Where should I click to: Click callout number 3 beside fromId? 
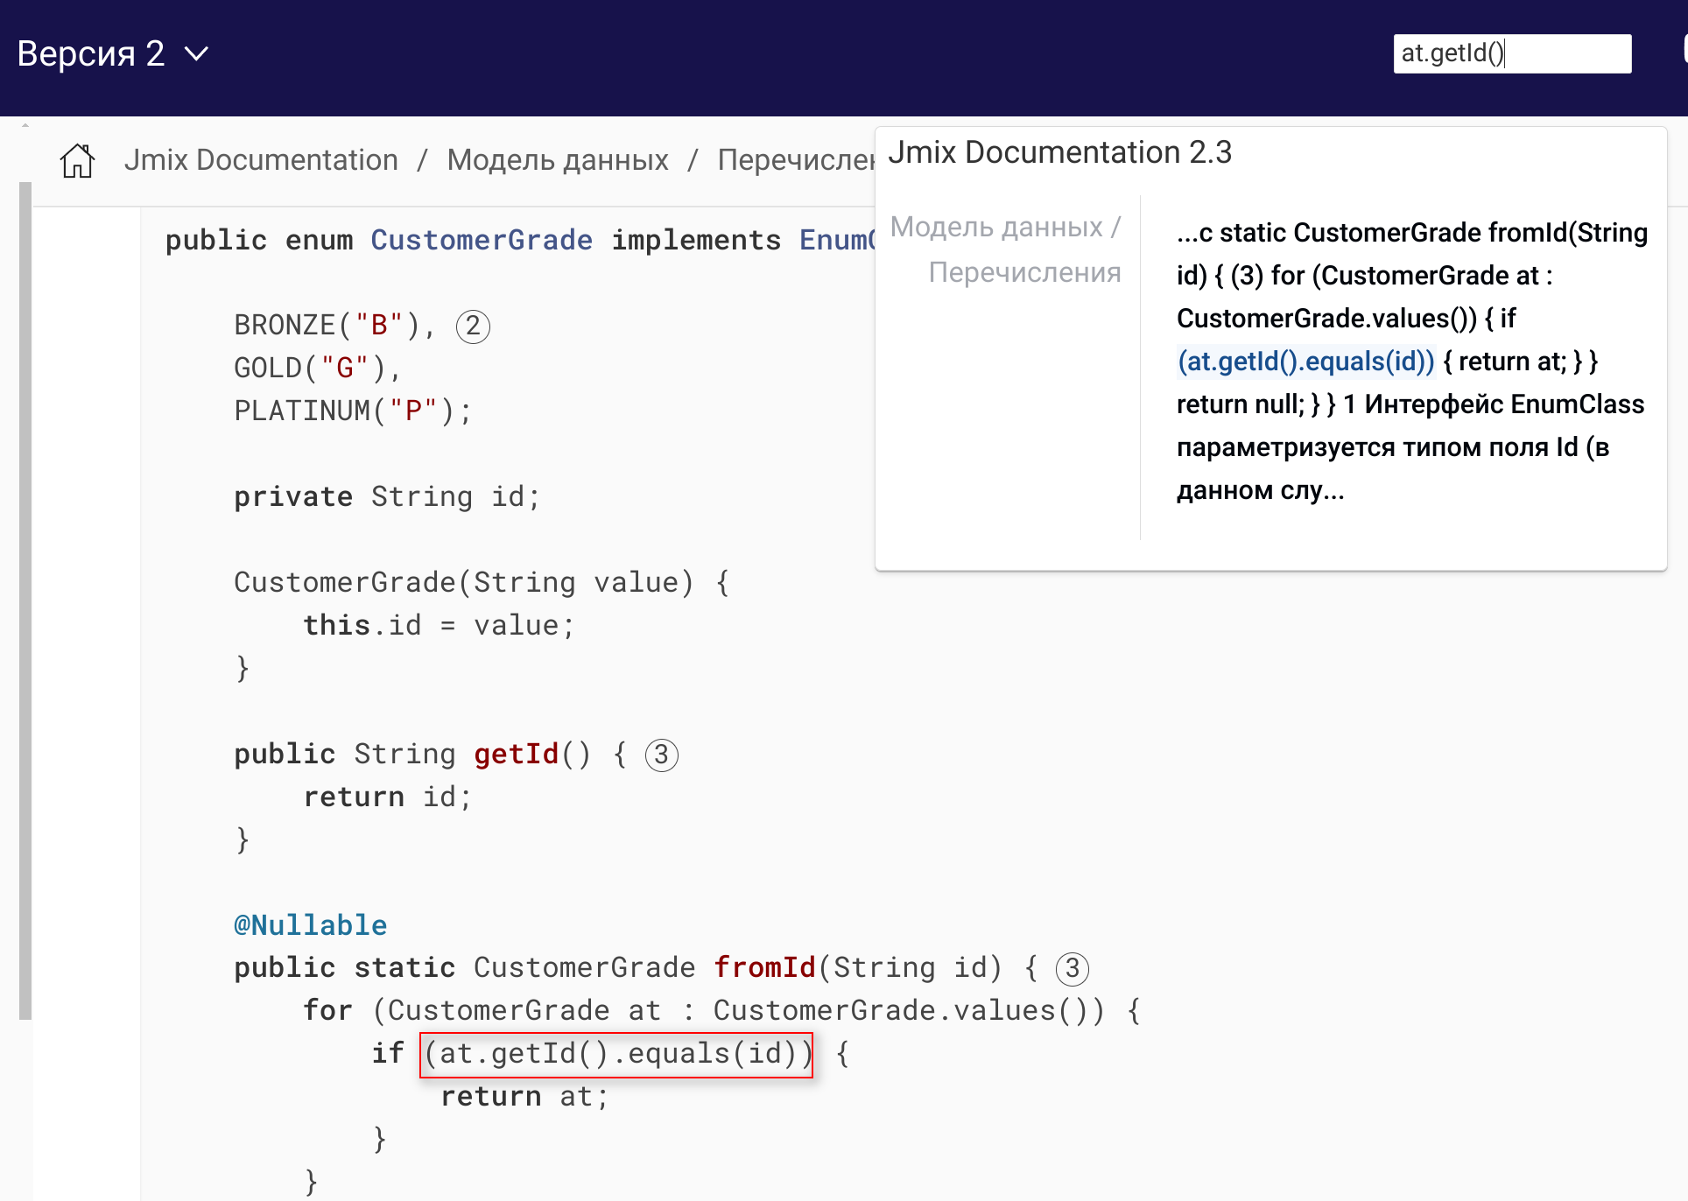point(1073,969)
